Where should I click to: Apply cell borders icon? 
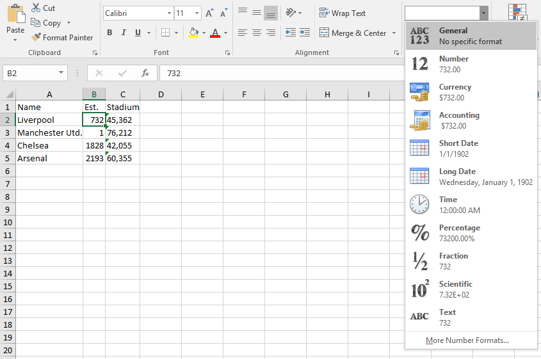tap(166, 33)
